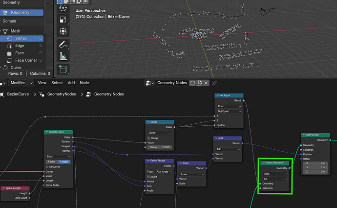Unlink the Geometry Nodes node group

(x=206, y=83)
